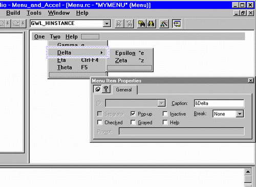Select the Eta menu item
Viewport: 256px width, 187px height.
78,60
